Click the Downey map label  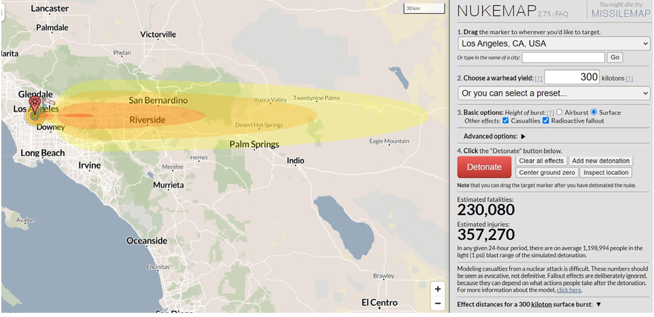(x=50, y=127)
